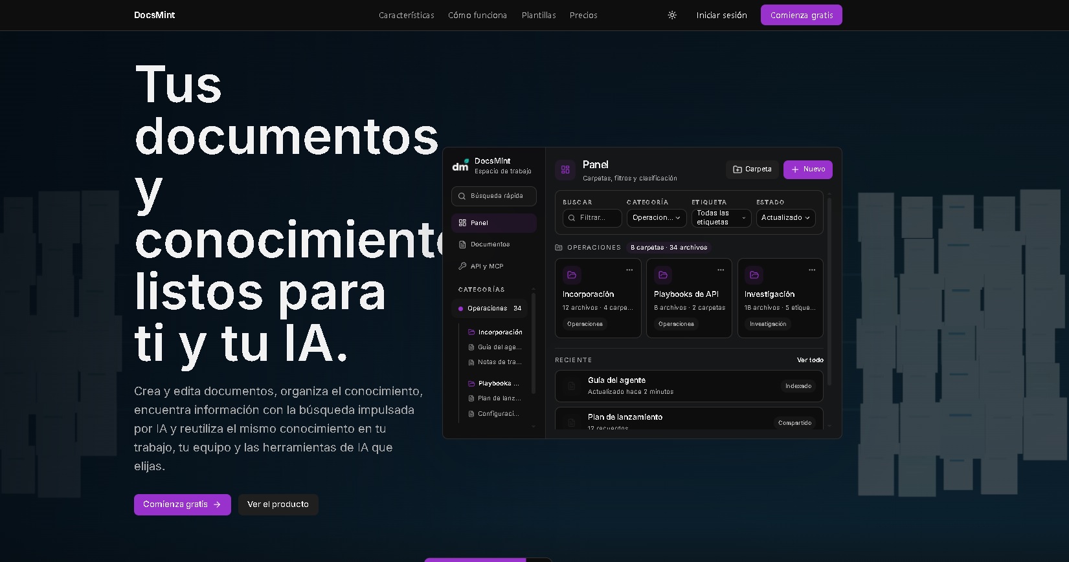The image size is (1069, 562).
Task: Click the document icon beside Guía del agente
Action: click(571, 386)
